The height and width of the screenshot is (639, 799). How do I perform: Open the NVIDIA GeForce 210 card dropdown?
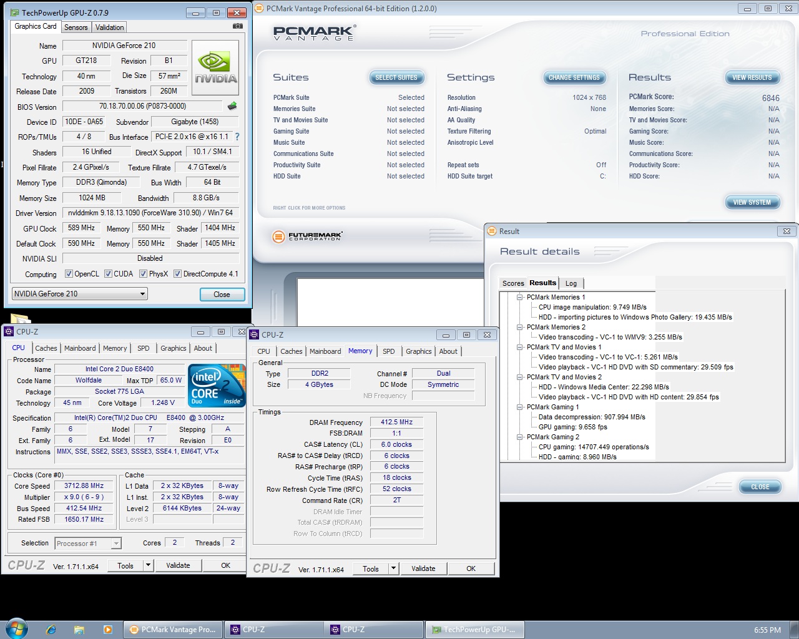click(80, 294)
